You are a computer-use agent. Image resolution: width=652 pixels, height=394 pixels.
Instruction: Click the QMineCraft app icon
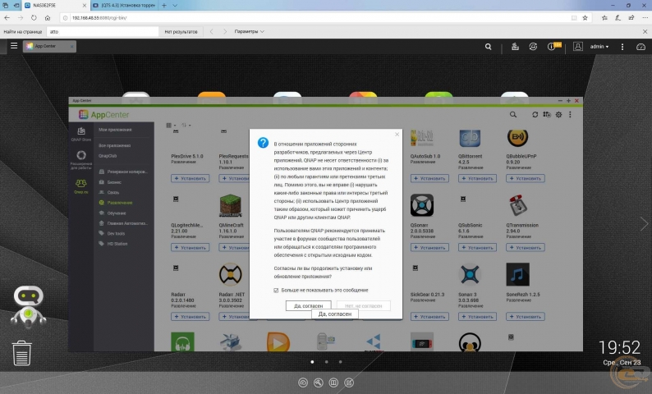[231, 205]
